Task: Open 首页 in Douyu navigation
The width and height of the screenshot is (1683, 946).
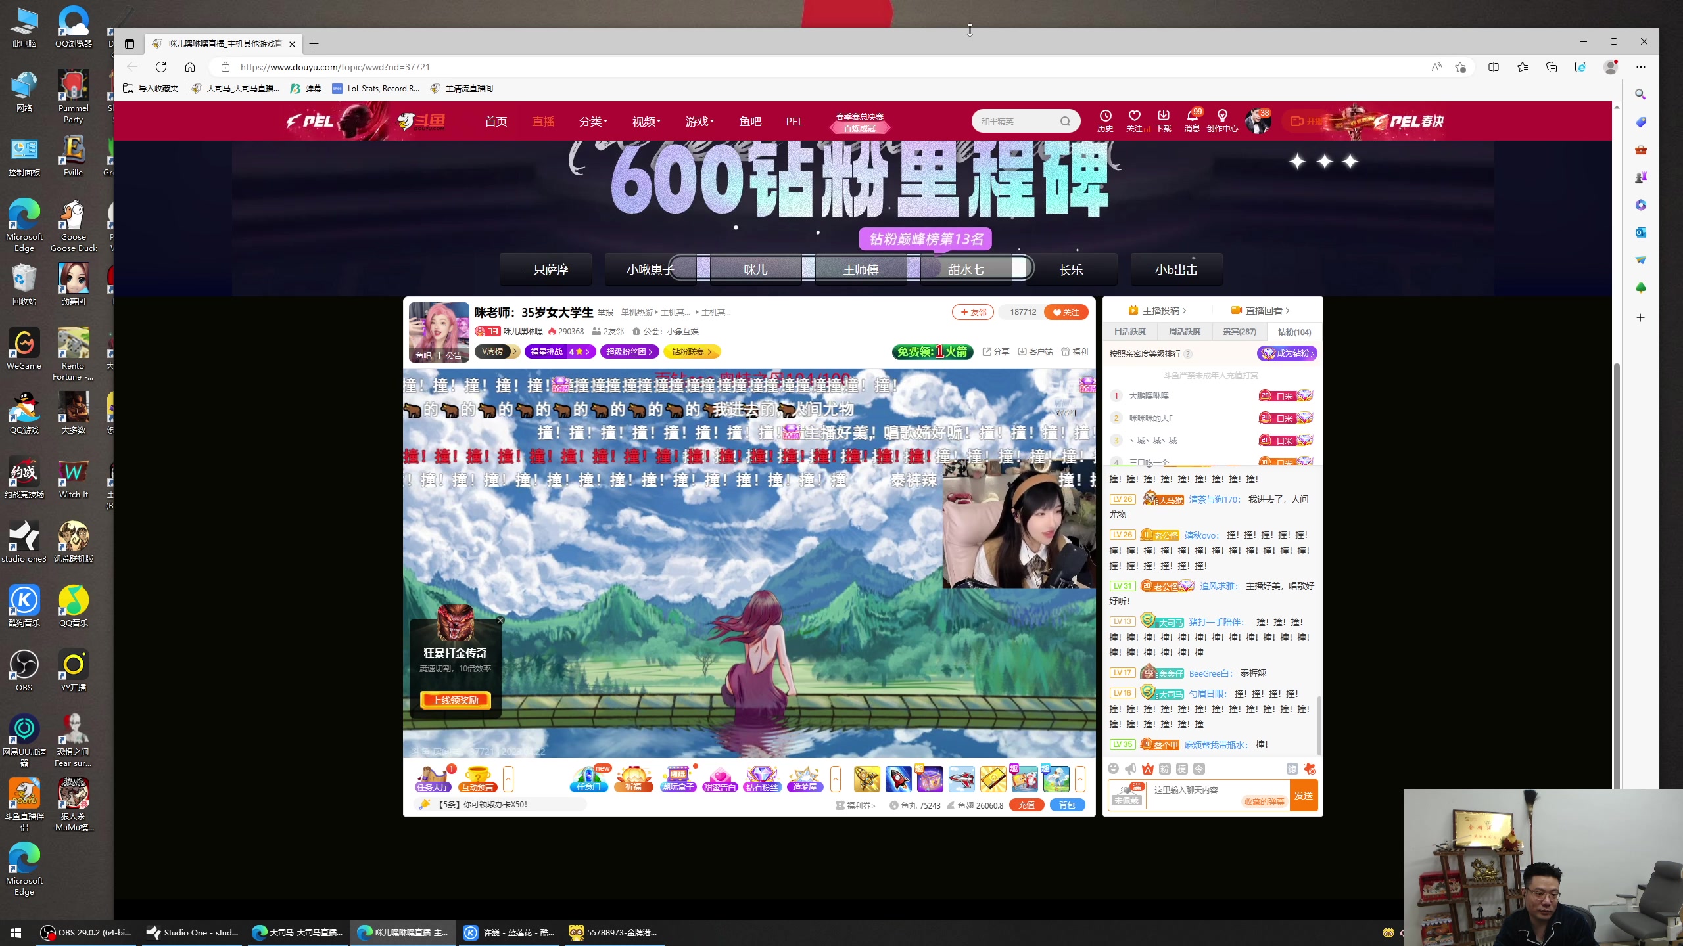Action: (x=496, y=122)
